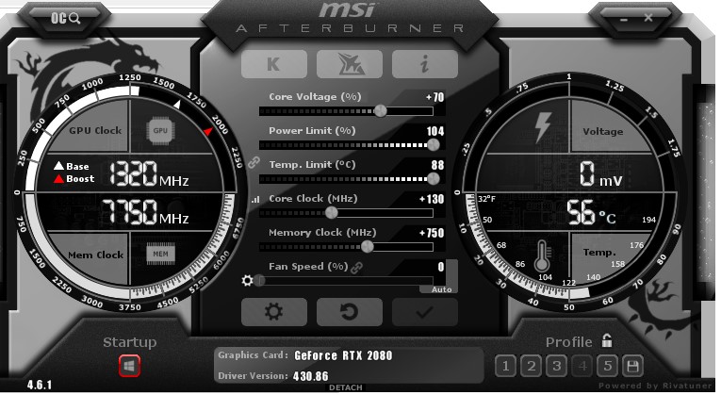The height and width of the screenshot is (395, 721).
Task: Click the fan speed settings gear icon
Action: pos(247,281)
